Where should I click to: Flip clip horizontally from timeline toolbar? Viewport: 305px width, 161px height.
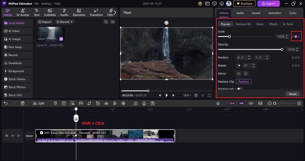tap(106, 103)
